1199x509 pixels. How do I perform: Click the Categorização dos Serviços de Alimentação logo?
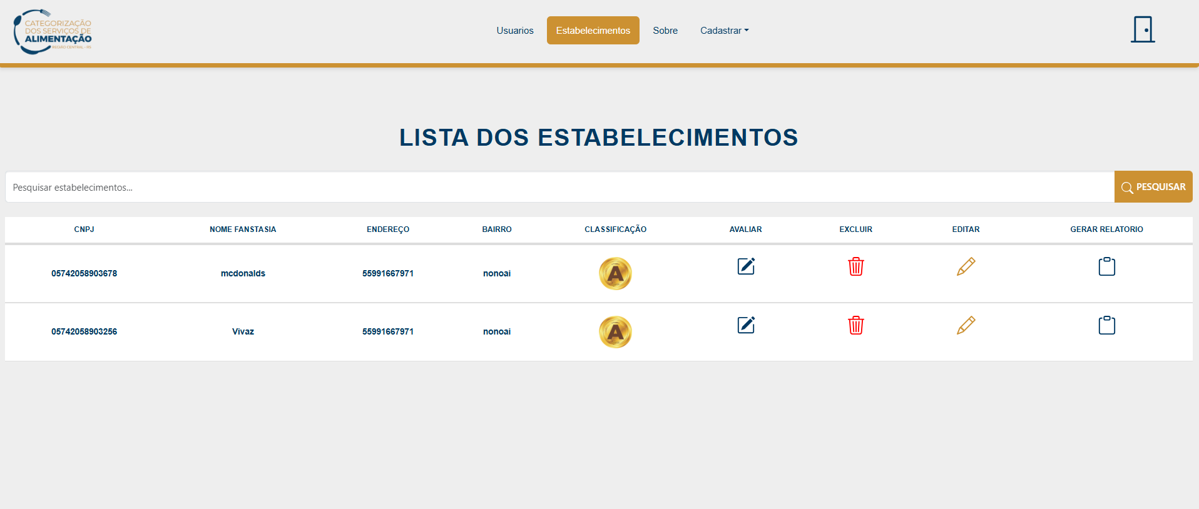pyautogui.click(x=53, y=31)
